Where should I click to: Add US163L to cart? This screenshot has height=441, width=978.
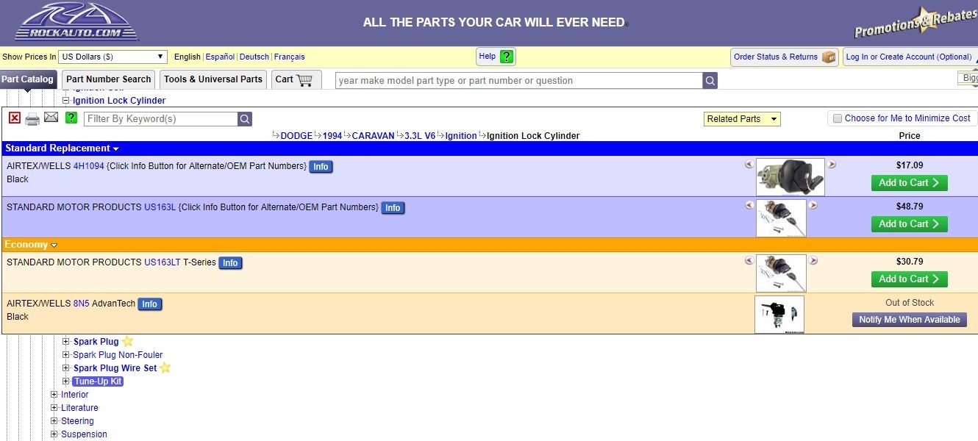coord(910,224)
